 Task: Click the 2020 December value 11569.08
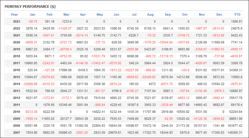pos(218,42)
